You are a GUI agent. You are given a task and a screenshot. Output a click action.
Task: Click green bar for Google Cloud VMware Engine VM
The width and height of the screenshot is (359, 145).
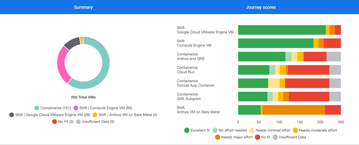pyautogui.click(x=282, y=30)
